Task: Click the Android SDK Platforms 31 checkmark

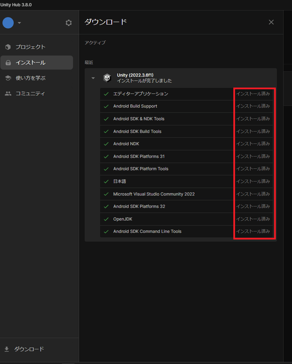Action: click(x=106, y=156)
